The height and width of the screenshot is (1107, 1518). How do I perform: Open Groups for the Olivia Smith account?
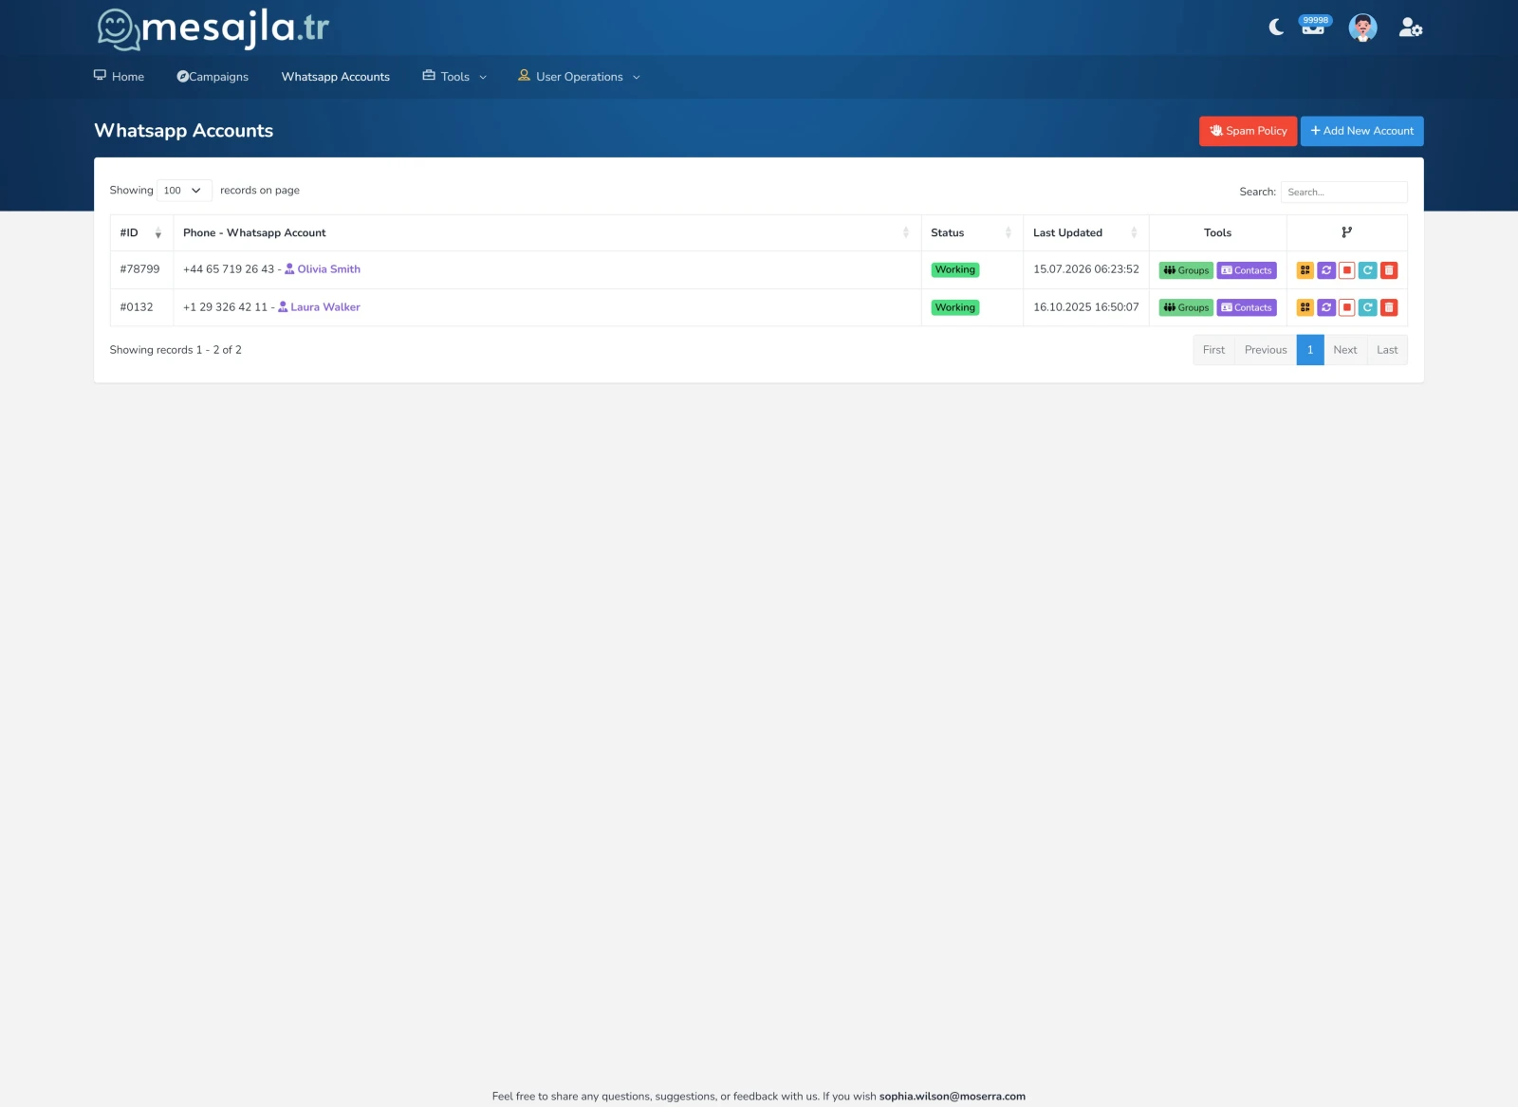1186,270
